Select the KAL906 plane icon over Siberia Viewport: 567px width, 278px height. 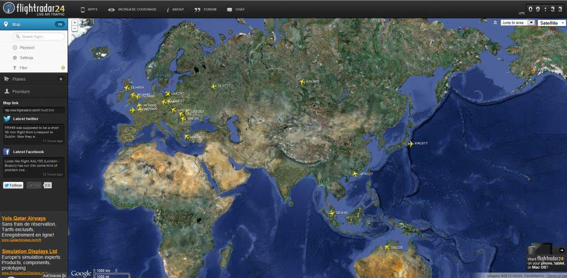(303, 82)
